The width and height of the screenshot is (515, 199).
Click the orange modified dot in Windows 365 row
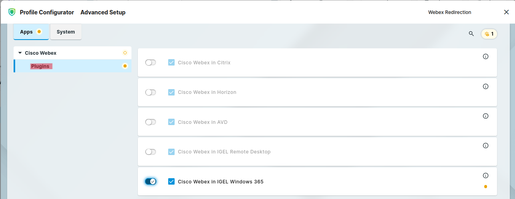485,187
